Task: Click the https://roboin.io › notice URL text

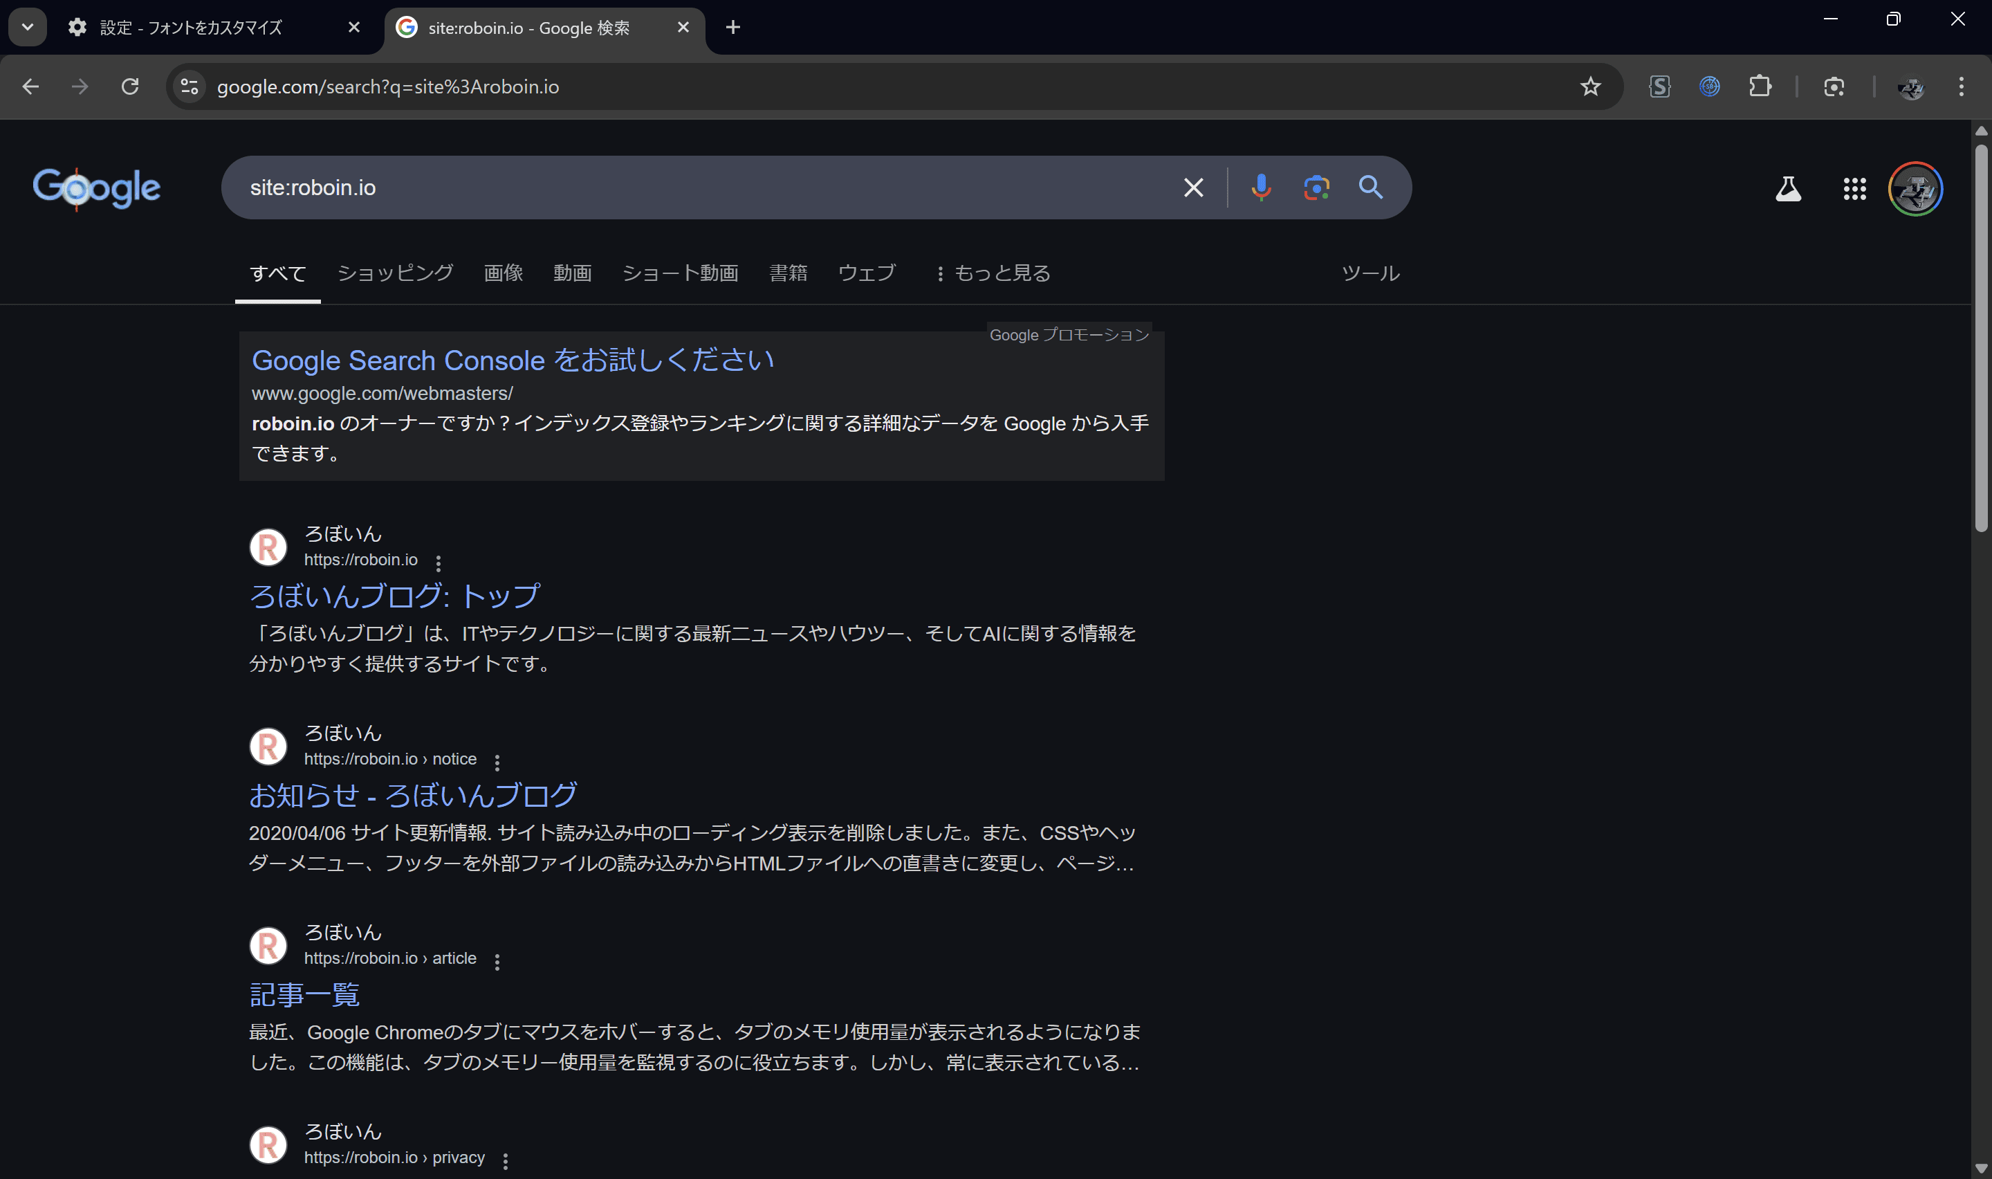Action: coord(391,759)
